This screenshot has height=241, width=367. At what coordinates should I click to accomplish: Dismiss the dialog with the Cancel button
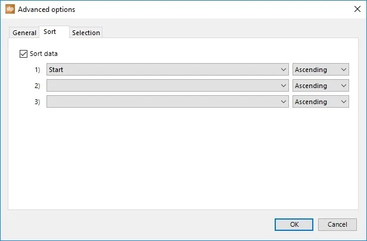coord(337,224)
